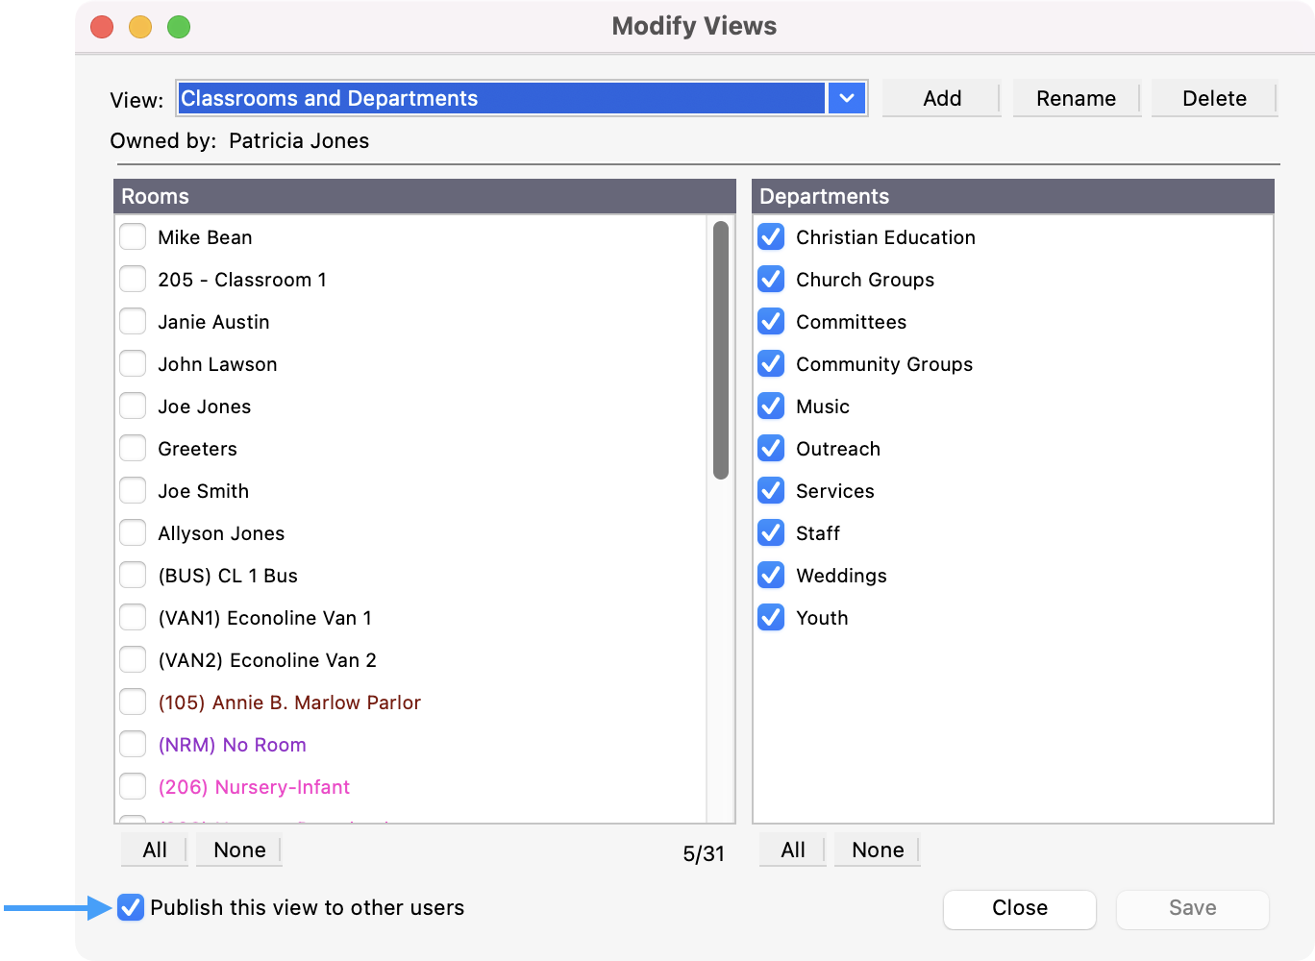The width and height of the screenshot is (1315, 961).
Task: Click None button under Departments list
Action: pos(878,850)
